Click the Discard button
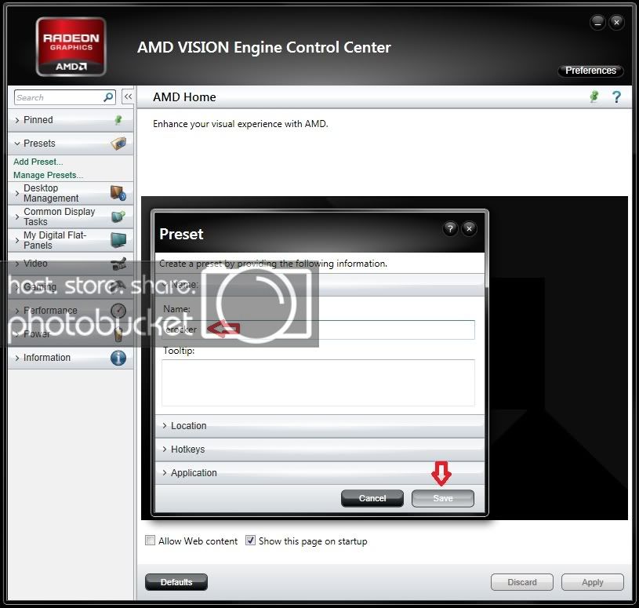Image resolution: width=639 pixels, height=608 pixels. click(521, 582)
